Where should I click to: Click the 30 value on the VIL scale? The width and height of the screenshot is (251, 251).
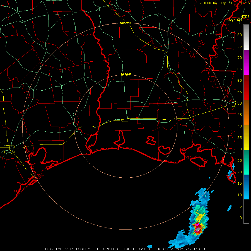[x=240, y=149]
